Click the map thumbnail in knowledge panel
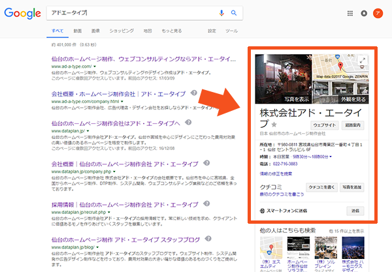Viewport: 392px width, 272px height. [x=340, y=67]
